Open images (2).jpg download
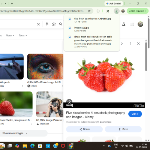150x150 pixels. click(x=92, y=29)
